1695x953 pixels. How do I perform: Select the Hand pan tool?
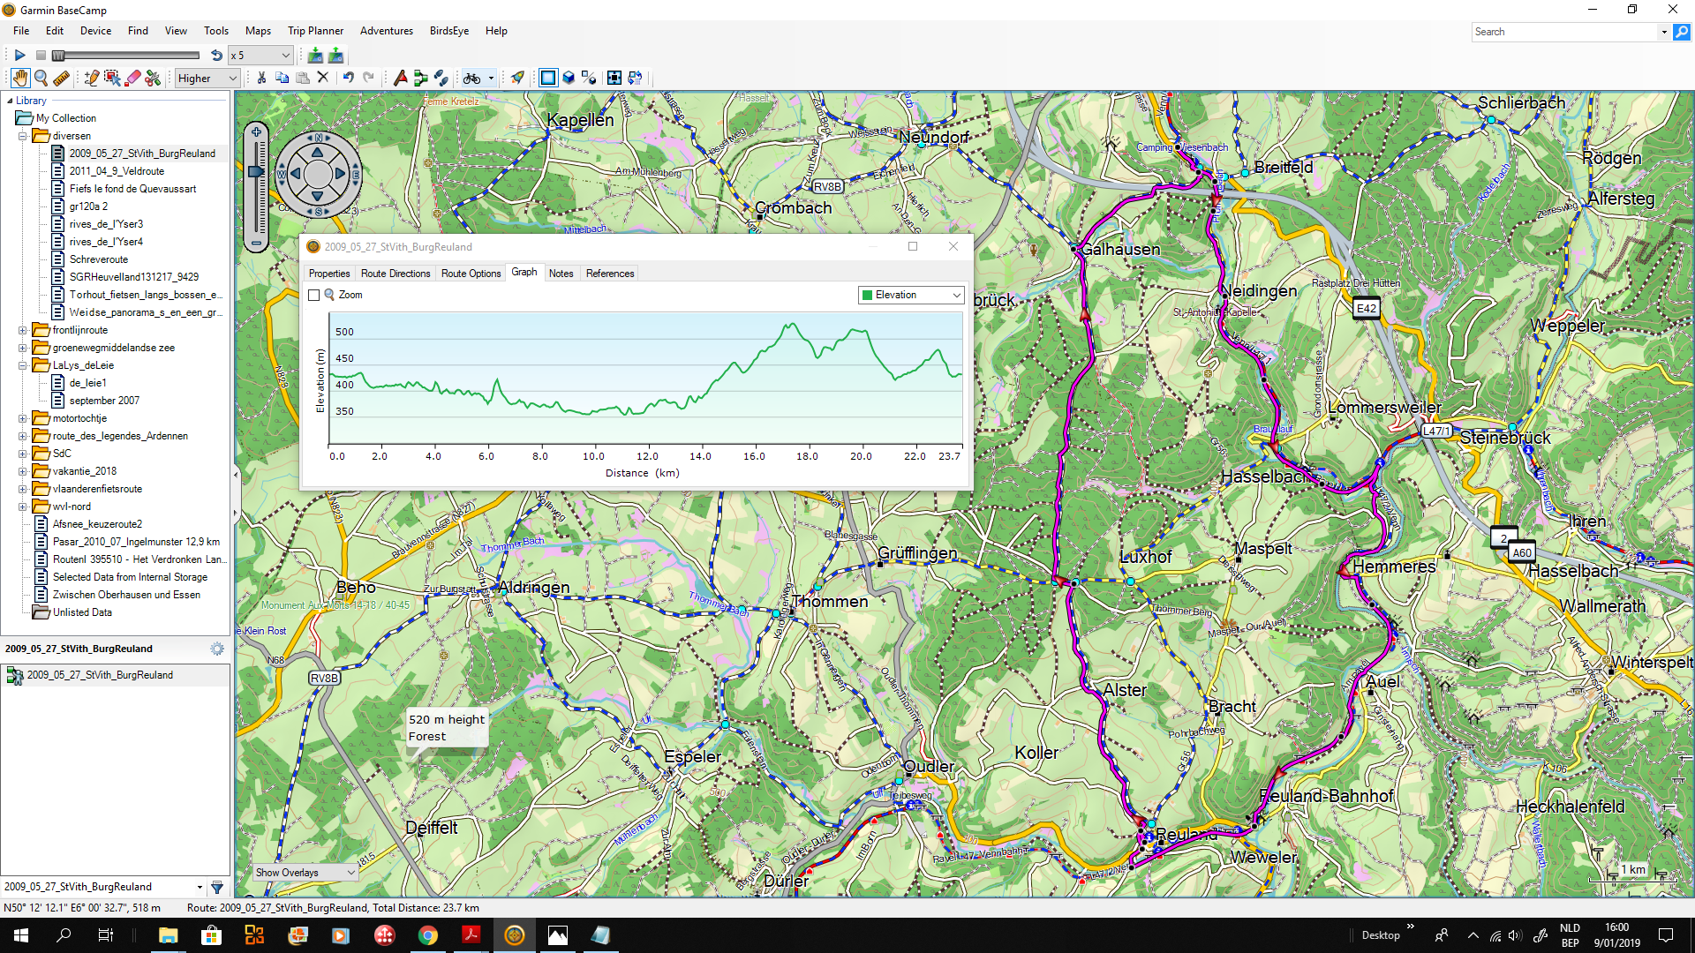[x=19, y=78]
